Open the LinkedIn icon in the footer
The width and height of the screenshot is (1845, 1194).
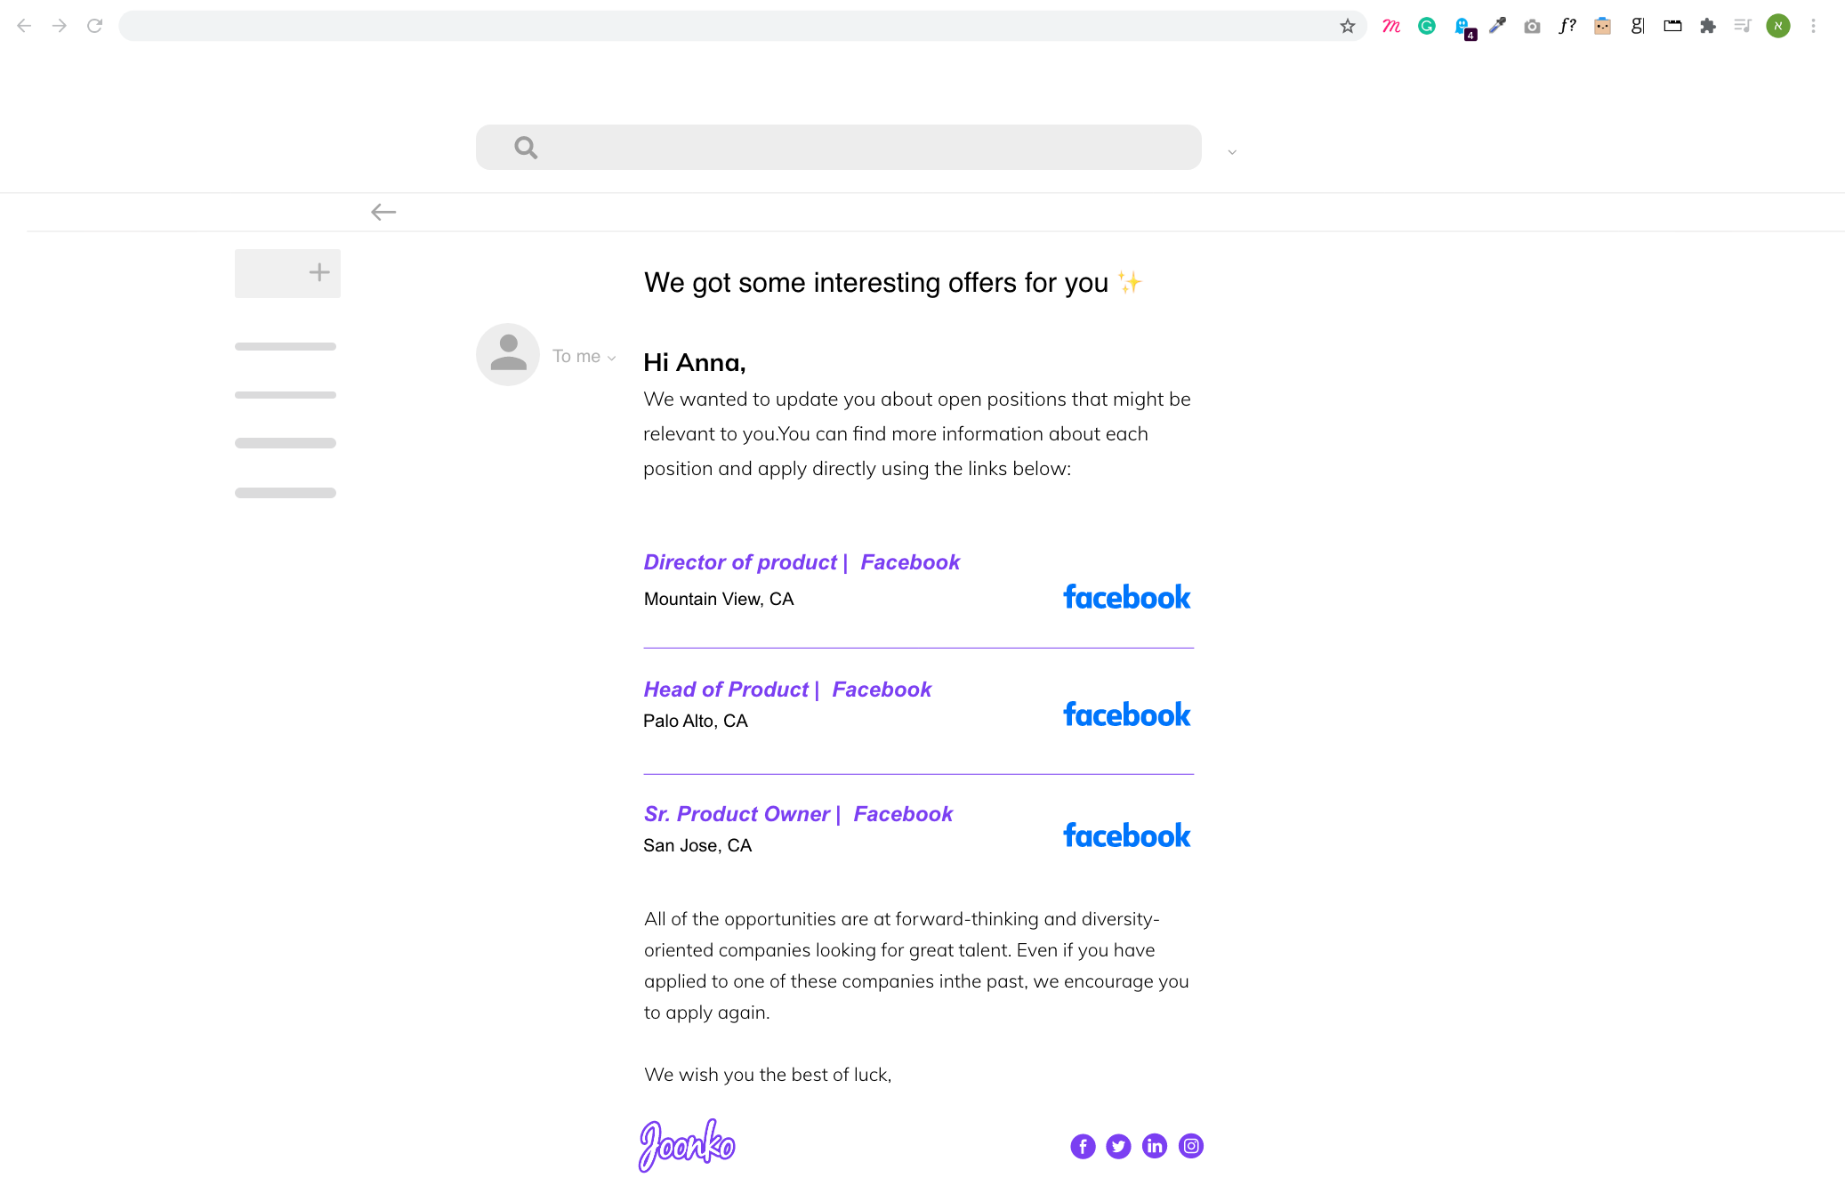pyautogui.click(x=1155, y=1146)
